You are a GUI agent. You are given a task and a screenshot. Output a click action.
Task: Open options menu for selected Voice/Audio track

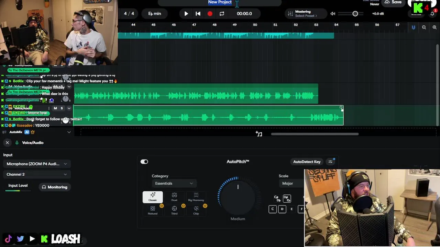pyautogui.click(x=49, y=108)
